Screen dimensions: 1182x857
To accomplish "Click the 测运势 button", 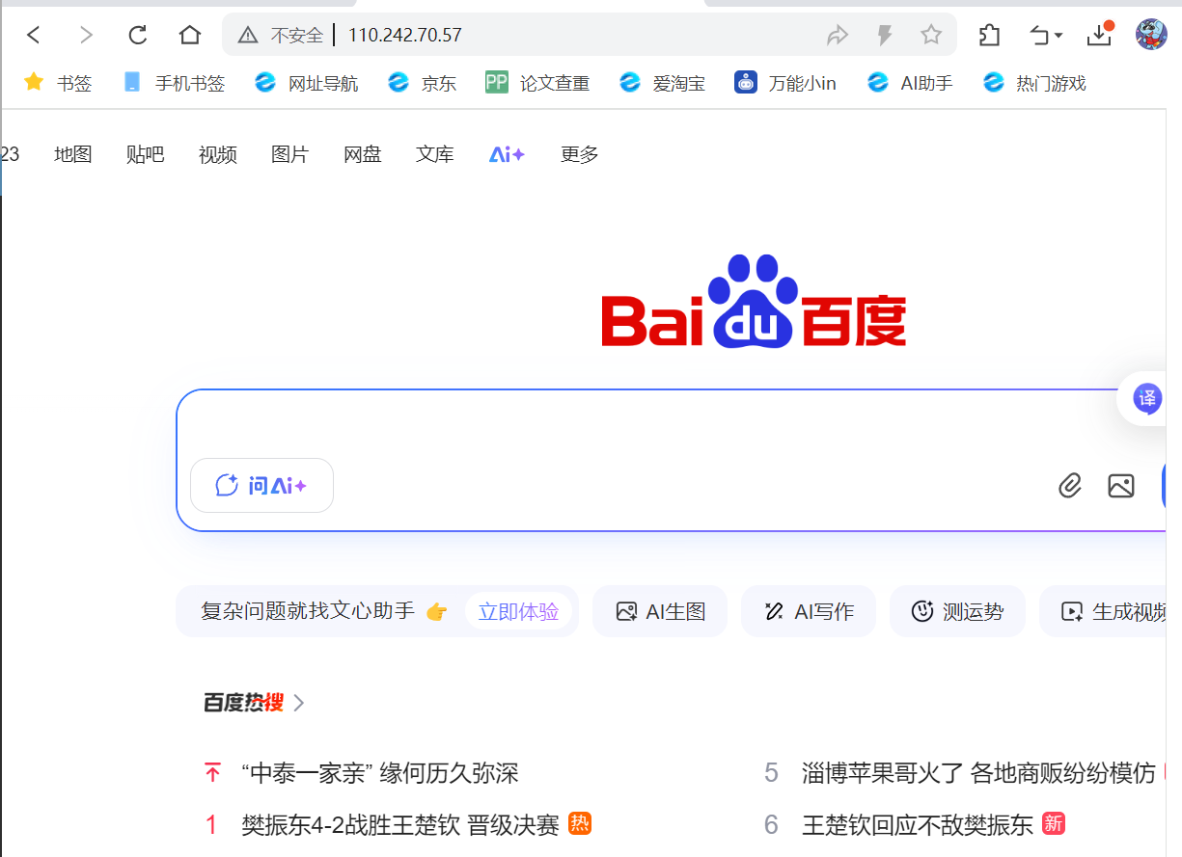I will tap(957, 611).
